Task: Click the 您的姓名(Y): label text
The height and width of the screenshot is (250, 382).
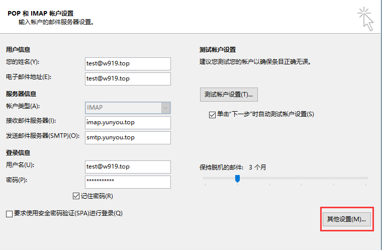Action: (x=23, y=62)
